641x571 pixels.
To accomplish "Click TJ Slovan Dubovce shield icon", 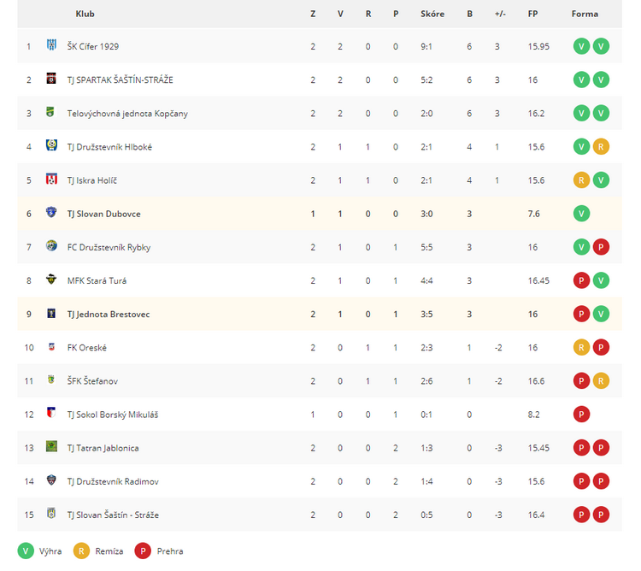I will point(51,212).
